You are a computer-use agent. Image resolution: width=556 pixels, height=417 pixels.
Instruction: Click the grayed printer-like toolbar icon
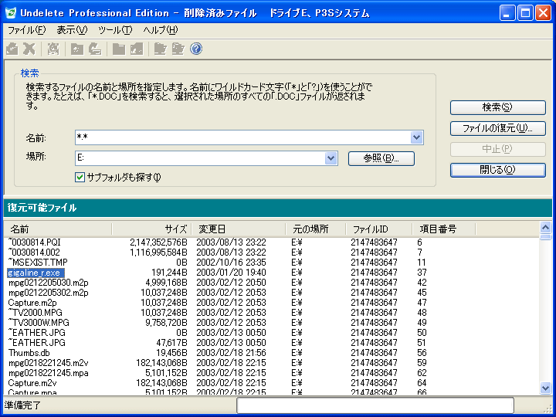click(95, 49)
